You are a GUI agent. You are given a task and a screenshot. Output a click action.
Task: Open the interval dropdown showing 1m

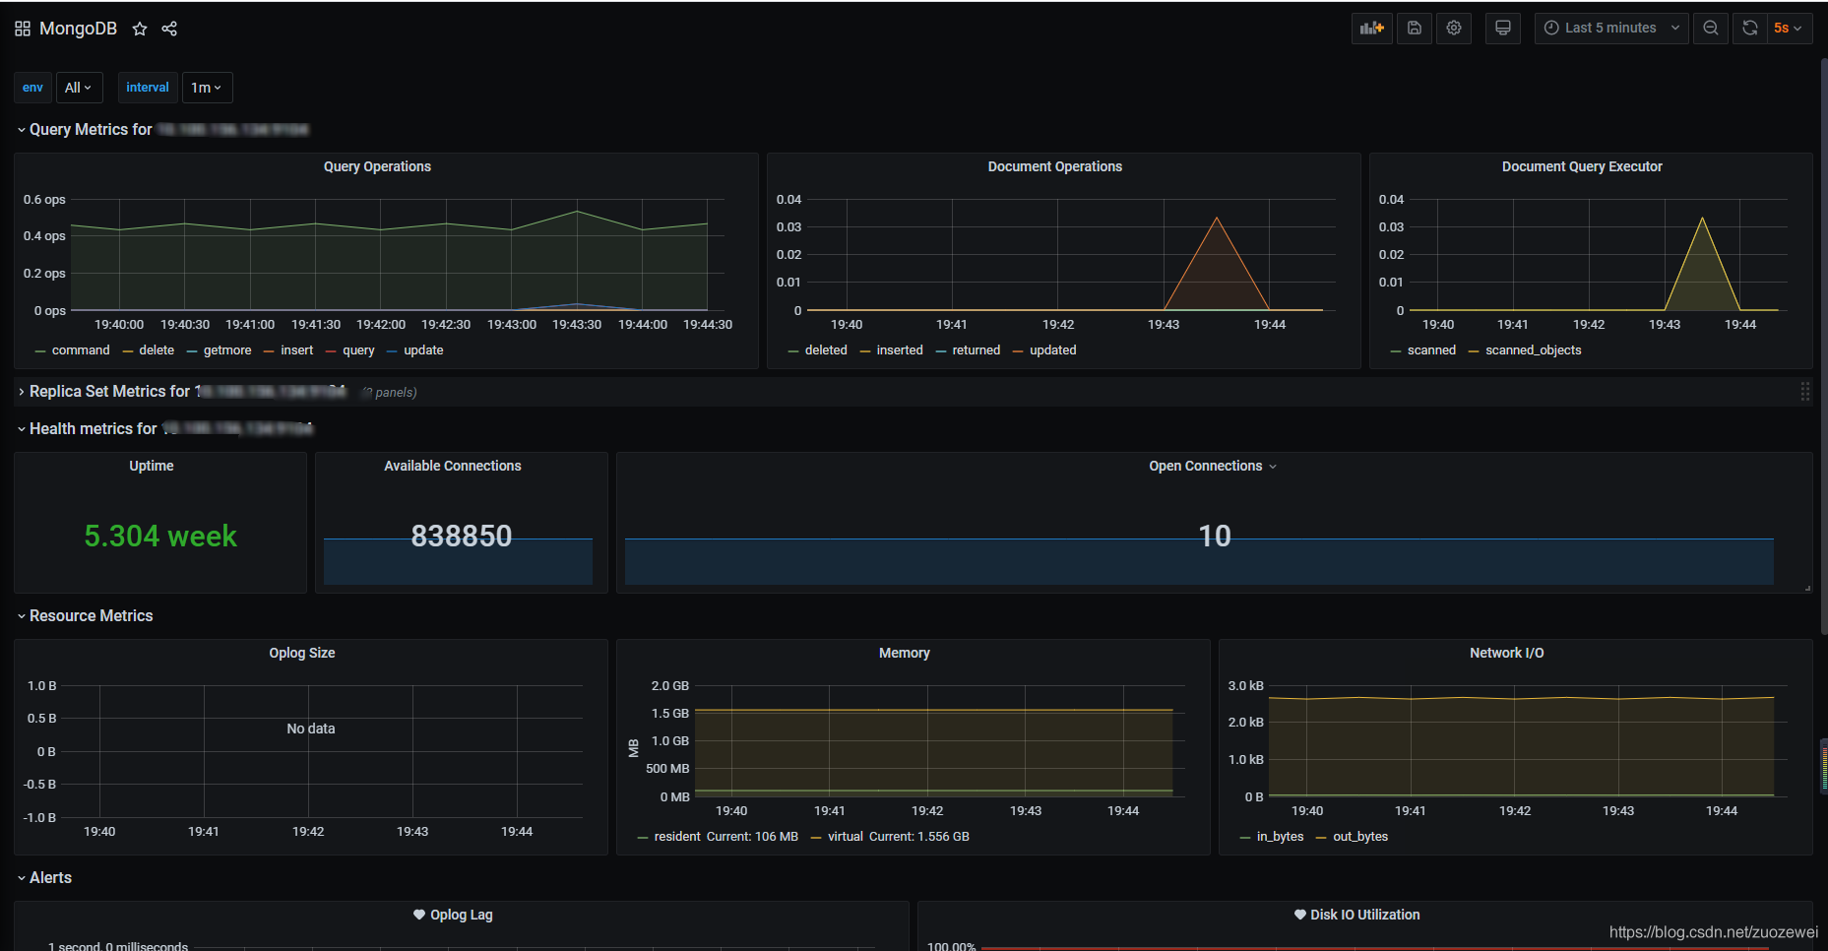click(x=207, y=88)
